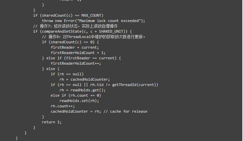Viewport: 243px width, 141px height.
Task: Click the "if (rh == null)" line
Action: coord(67,74)
